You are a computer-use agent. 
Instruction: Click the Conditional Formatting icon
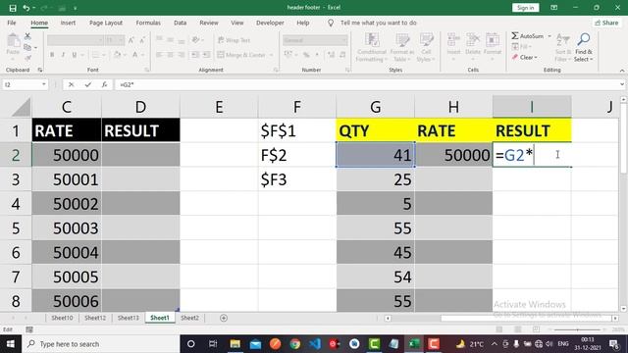pyautogui.click(x=372, y=40)
